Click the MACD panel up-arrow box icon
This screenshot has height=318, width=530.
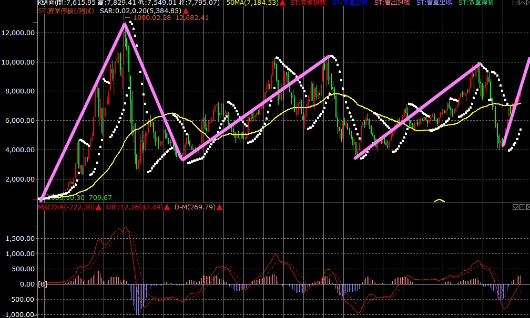click(522, 207)
